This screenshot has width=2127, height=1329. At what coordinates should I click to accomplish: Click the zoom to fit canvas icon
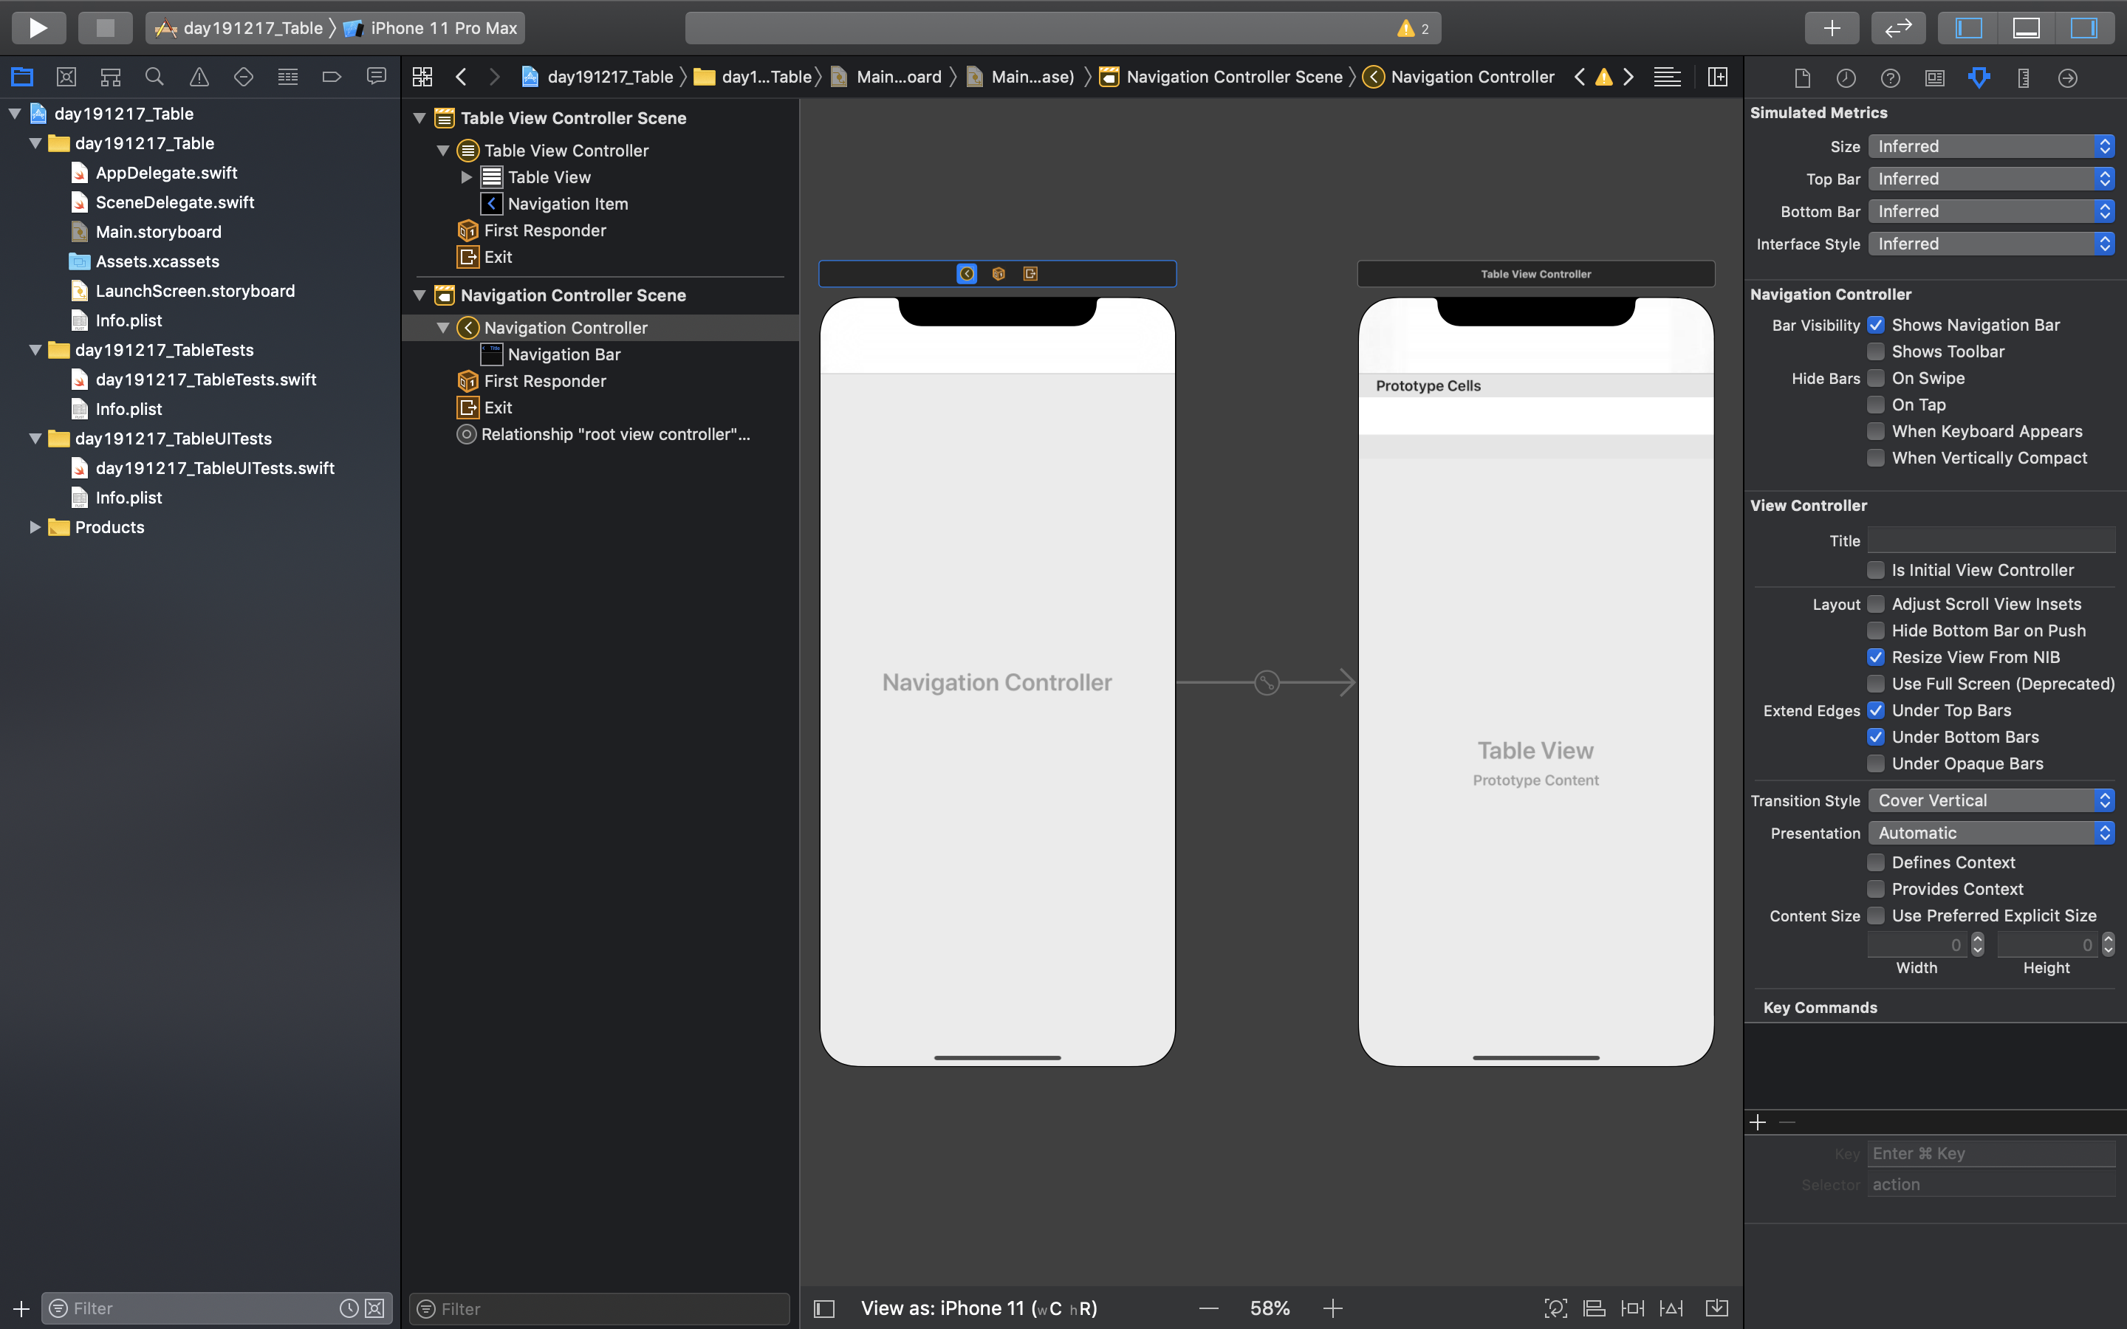click(1555, 1308)
